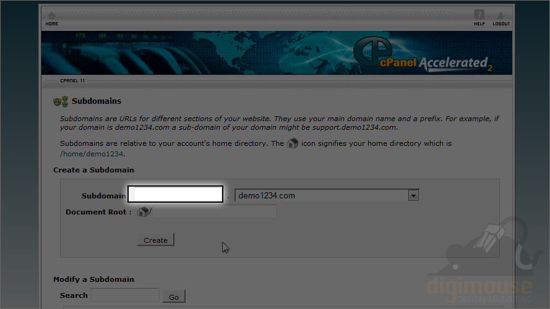The height and width of the screenshot is (309, 550).
Task: Click the Document Root path field
Action: (x=215, y=211)
